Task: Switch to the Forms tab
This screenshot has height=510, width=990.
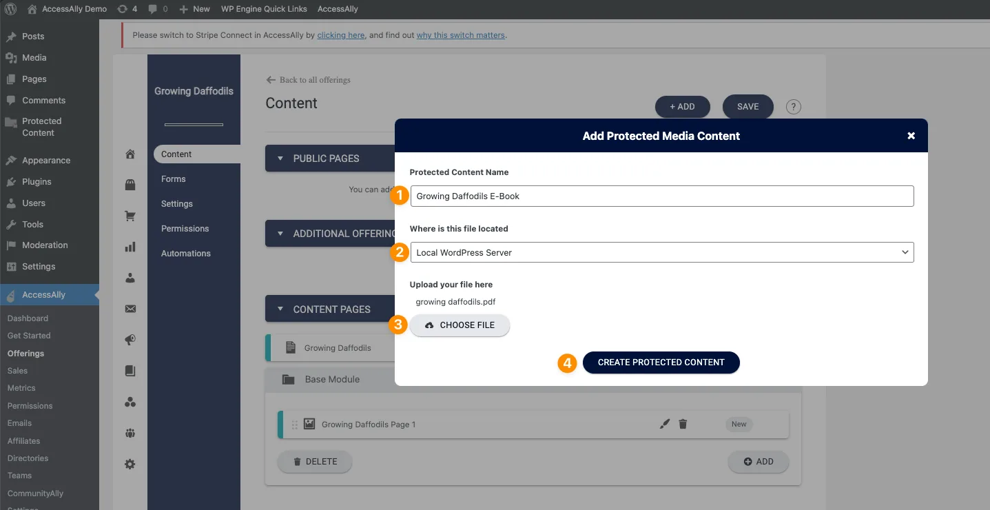Action: [x=174, y=179]
